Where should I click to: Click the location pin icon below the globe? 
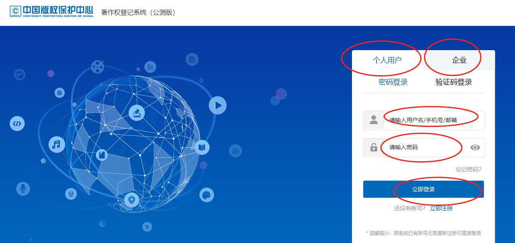coord(131,200)
